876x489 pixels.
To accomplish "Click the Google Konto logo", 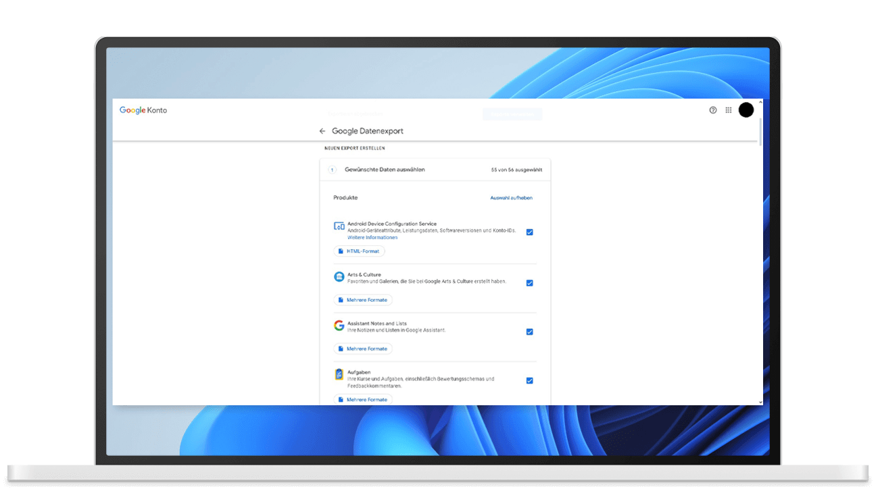I will [x=143, y=110].
